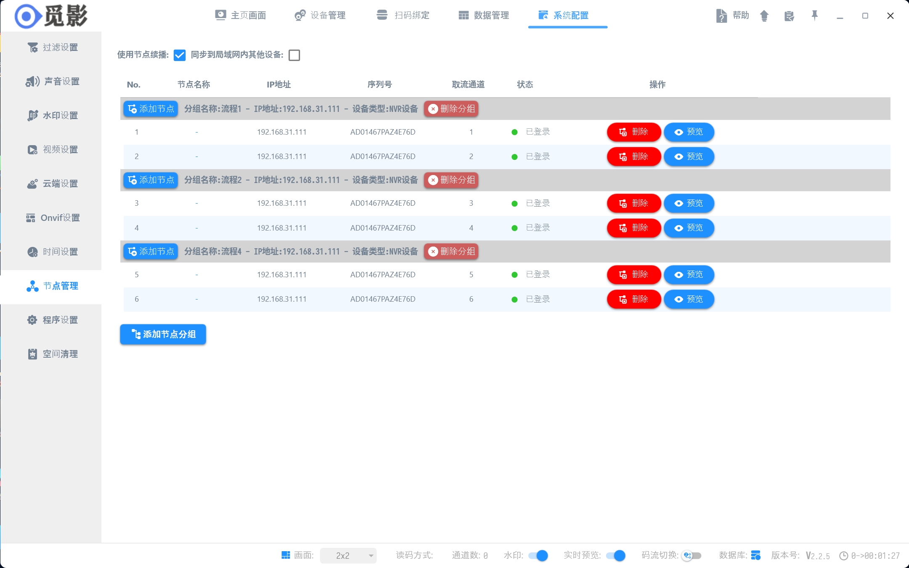Preview node row 4
Image resolution: width=909 pixels, height=568 pixels.
pyautogui.click(x=689, y=228)
